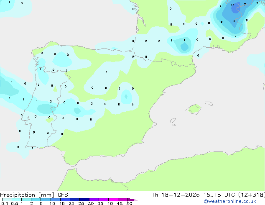This screenshot has width=265, height=205.
Task: Click the "30" legend scale label
Action: point(91,203)
